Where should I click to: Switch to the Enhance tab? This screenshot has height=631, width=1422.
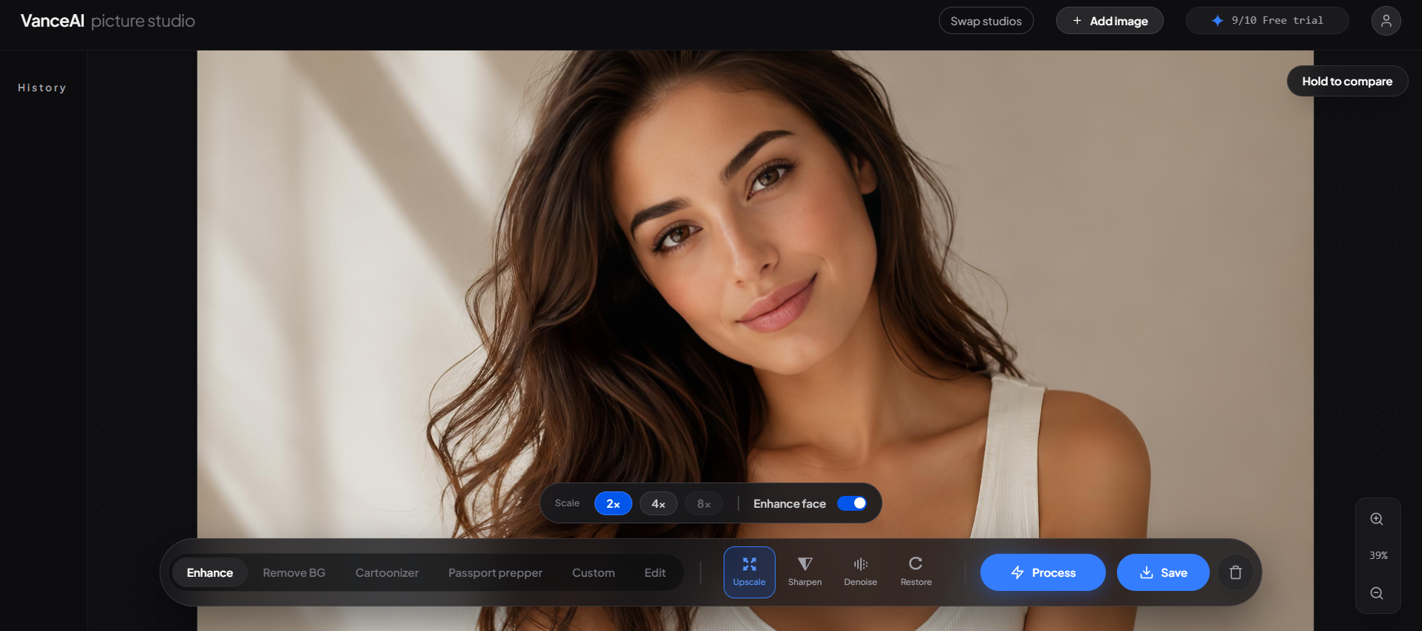click(210, 572)
